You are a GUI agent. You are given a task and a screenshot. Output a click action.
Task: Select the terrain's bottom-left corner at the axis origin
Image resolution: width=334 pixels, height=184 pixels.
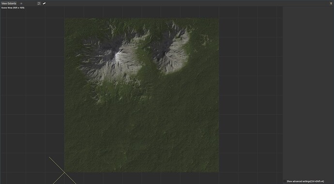65,172
